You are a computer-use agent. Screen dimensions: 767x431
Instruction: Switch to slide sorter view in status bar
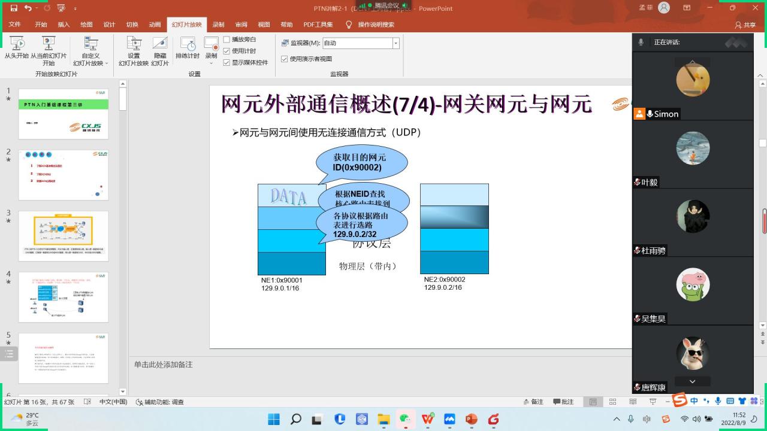(x=612, y=402)
